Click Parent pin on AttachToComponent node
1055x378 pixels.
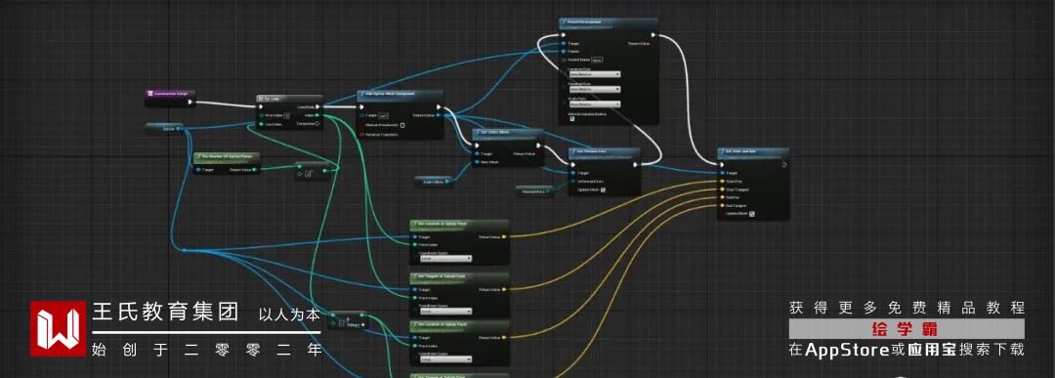(x=564, y=51)
